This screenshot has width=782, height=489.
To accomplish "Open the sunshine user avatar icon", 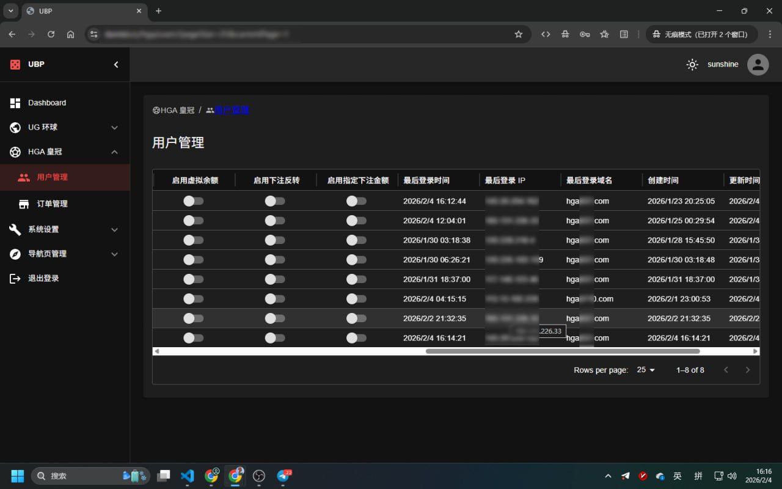I will [758, 64].
